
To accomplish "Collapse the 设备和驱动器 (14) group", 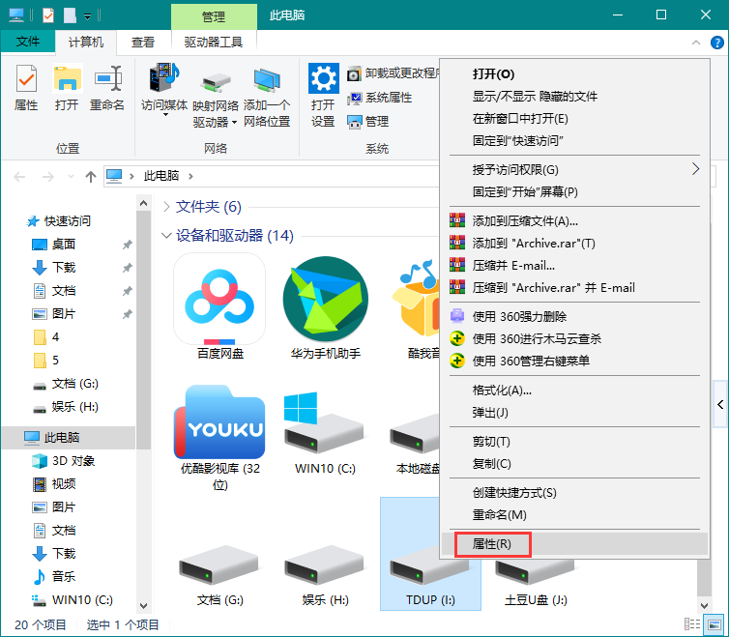I will pos(166,235).
